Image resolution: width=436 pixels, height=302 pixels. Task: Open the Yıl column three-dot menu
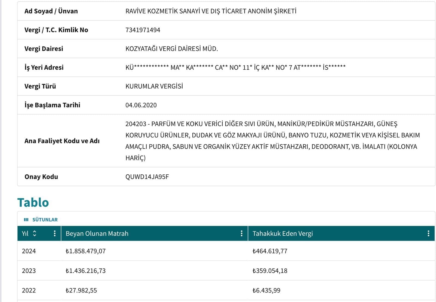(55, 233)
